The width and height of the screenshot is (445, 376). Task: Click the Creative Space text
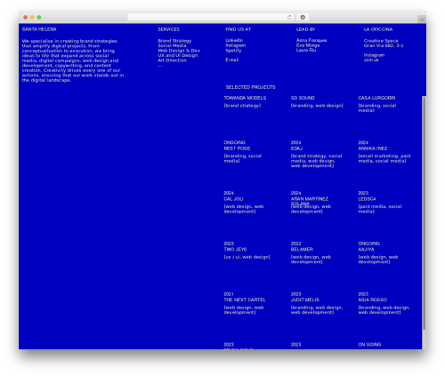point(381,41)
